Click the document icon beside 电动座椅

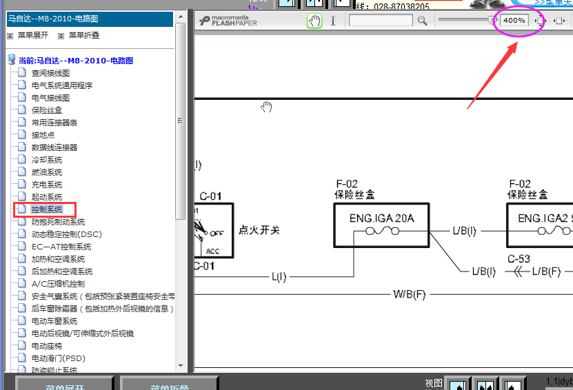[22, 345]
